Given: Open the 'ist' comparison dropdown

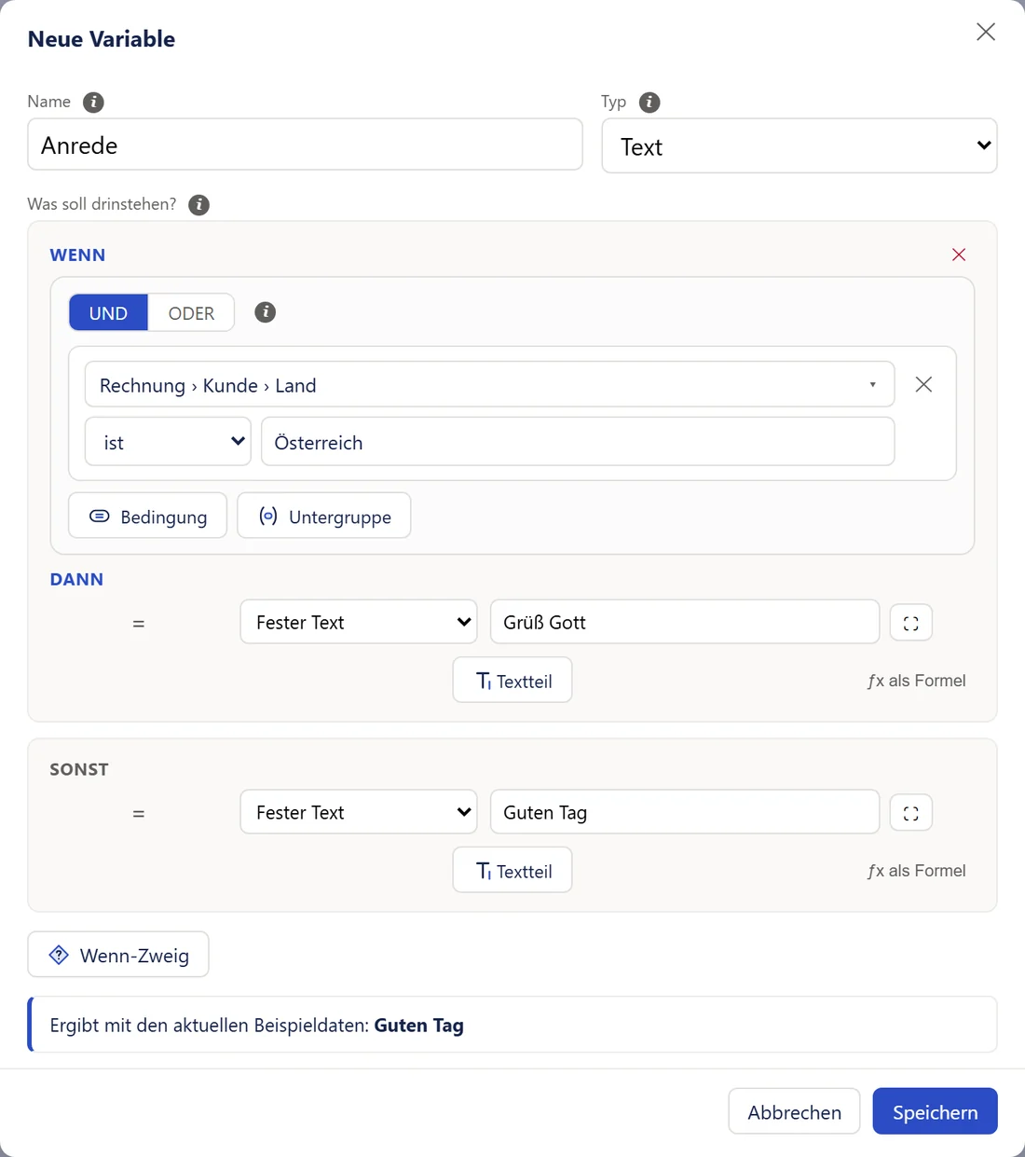Looking at the screenshot, I should pyautogui.click(x=169, y=442).
